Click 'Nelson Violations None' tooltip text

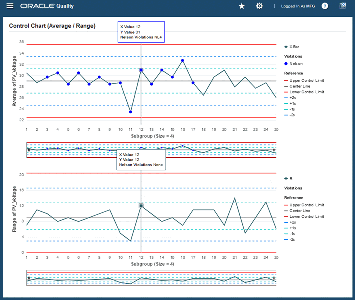(141, 165)
